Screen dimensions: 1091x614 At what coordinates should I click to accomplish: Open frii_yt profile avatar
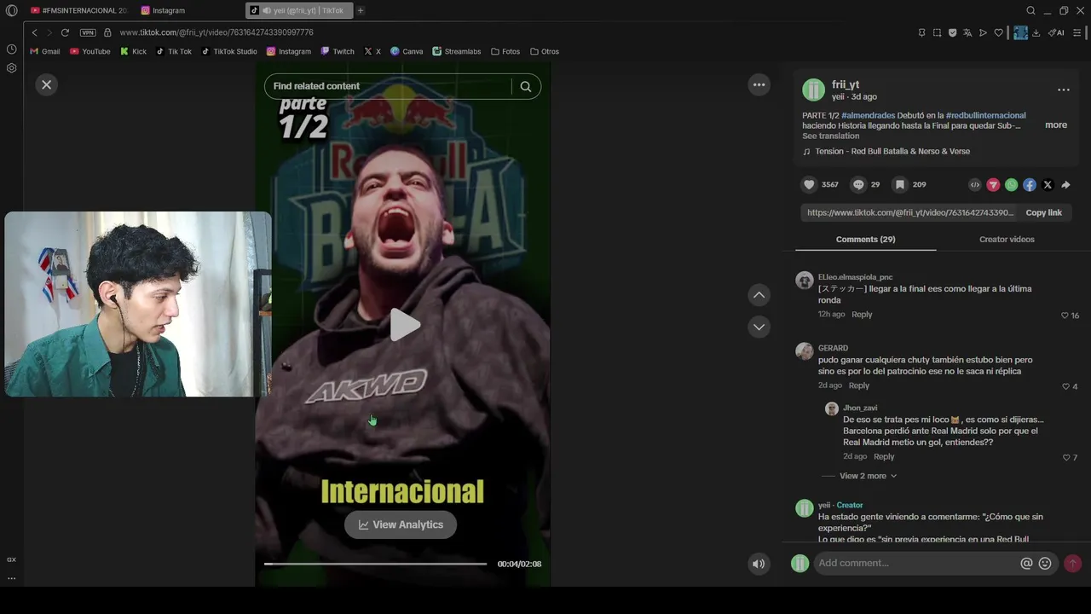coord(814,90)
